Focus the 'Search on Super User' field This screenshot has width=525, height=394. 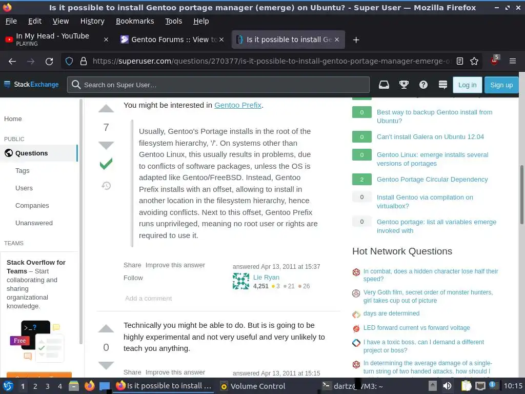tap(218, 85)
